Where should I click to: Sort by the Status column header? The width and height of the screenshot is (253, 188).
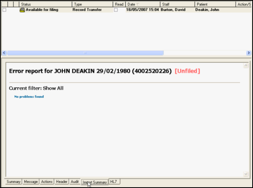tap(46, 4)
